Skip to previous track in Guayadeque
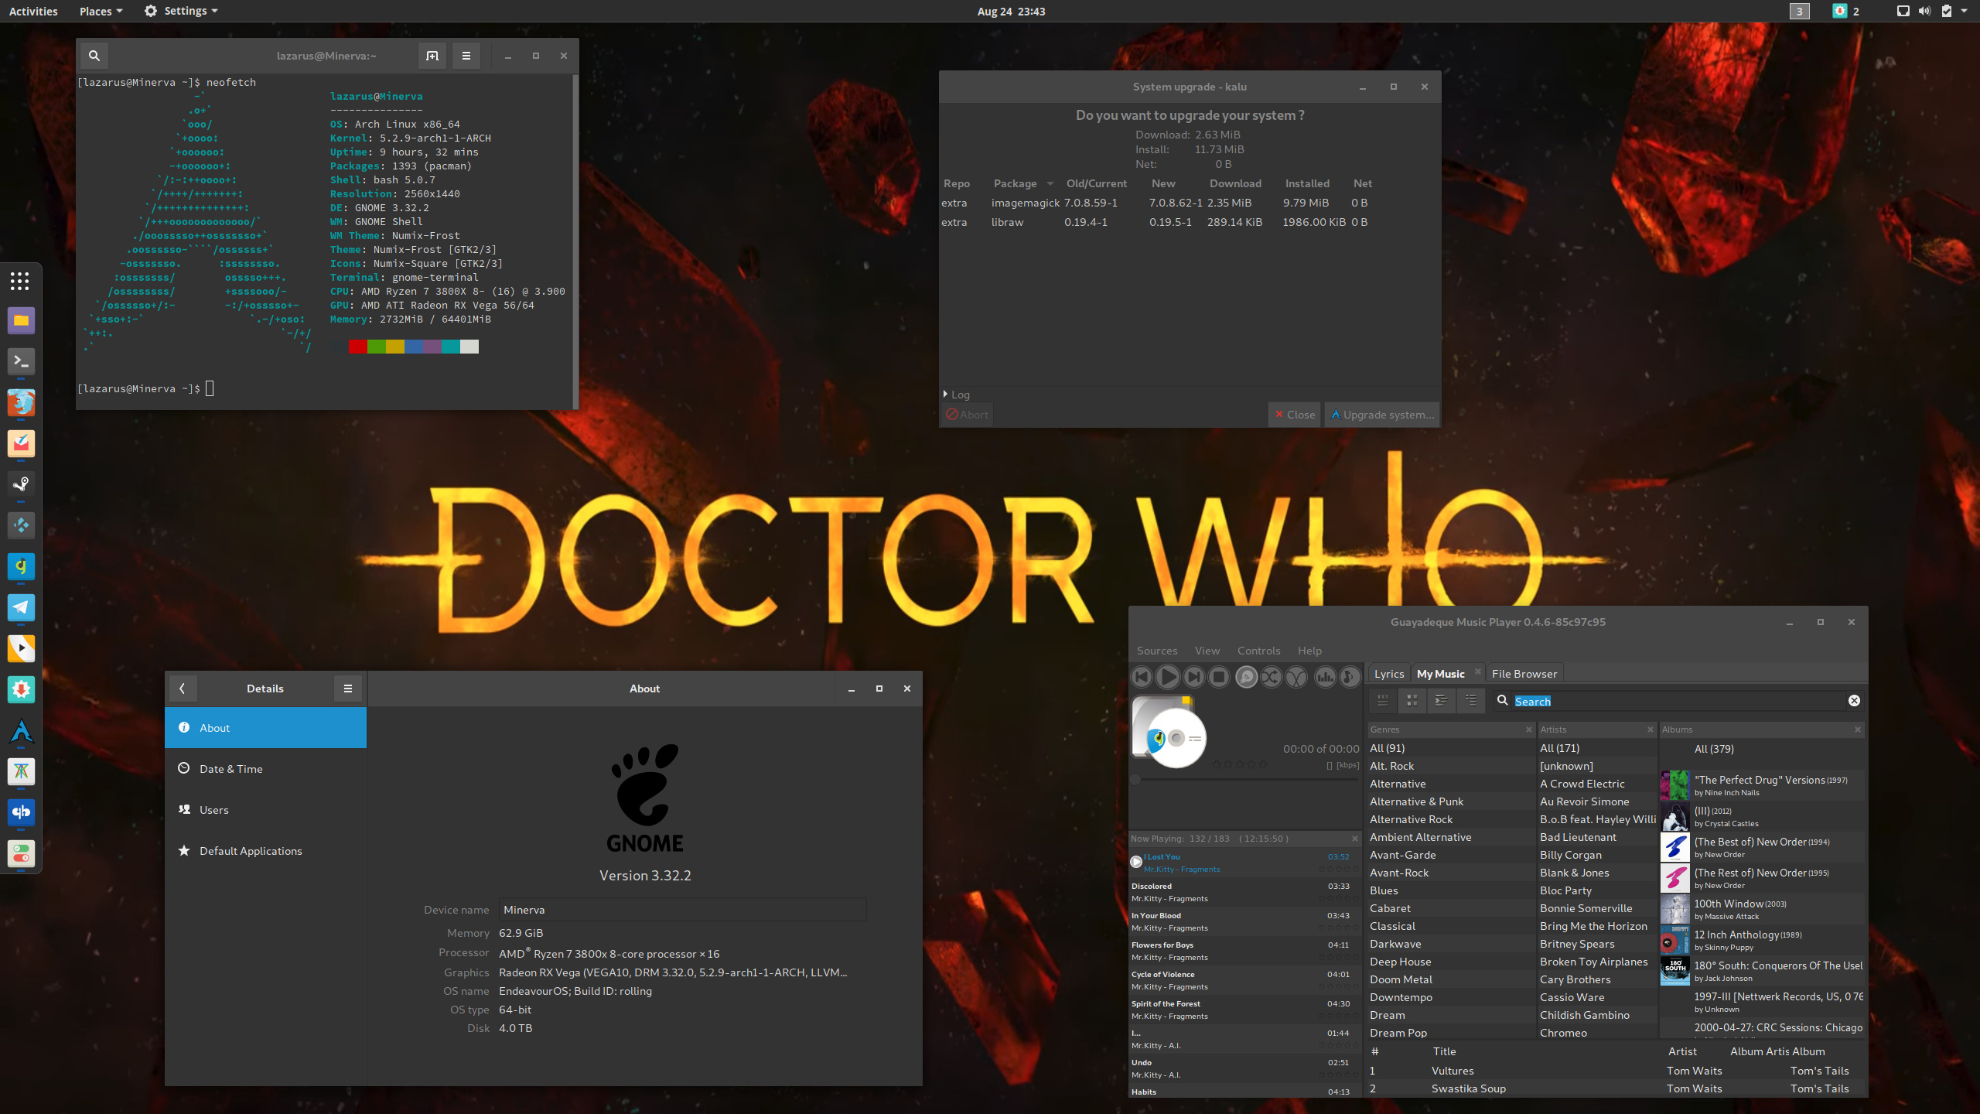 pyautogui.click(x=1142, y=677)
